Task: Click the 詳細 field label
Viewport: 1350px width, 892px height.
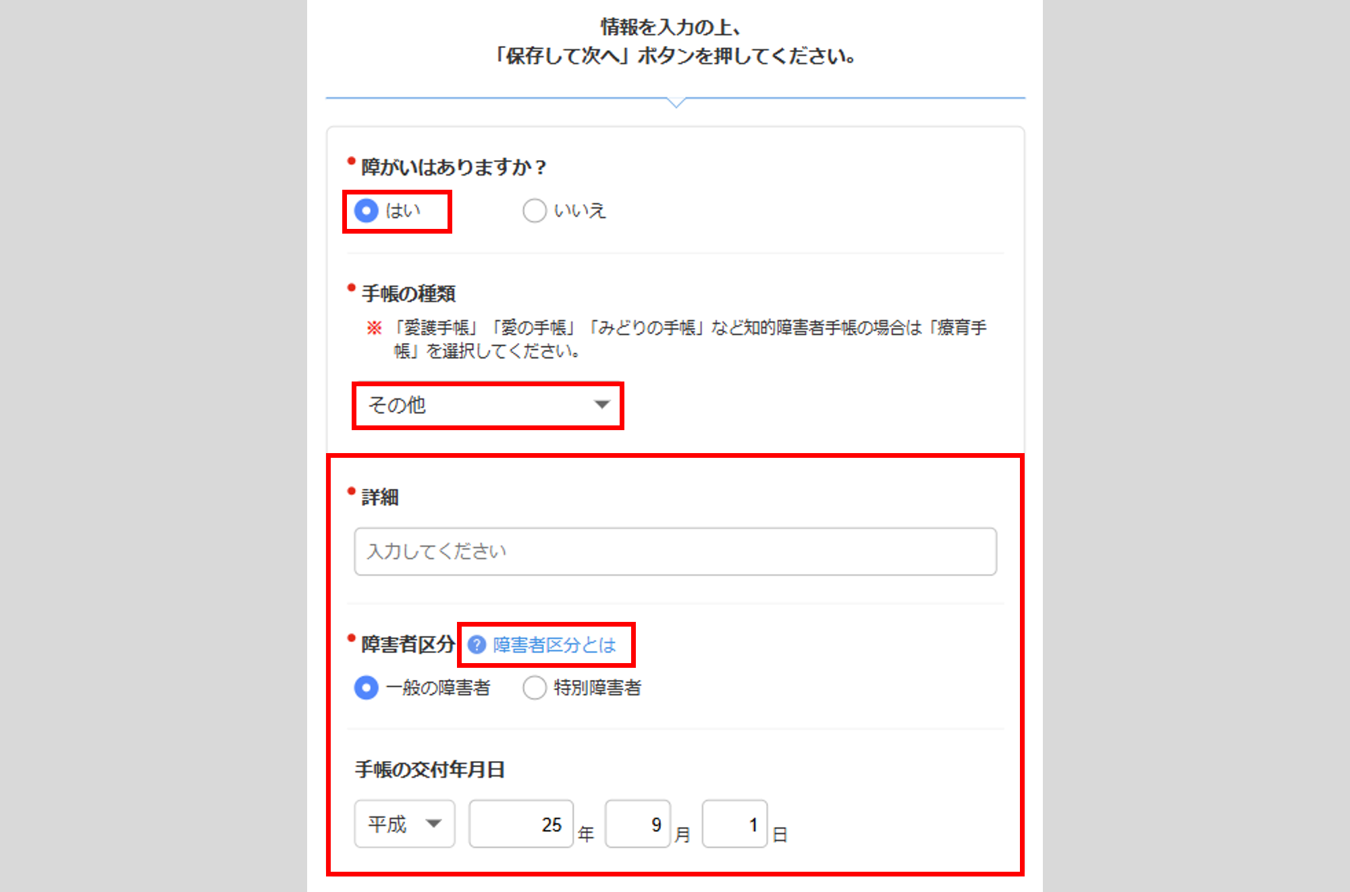Action: (x=380, y=498)
